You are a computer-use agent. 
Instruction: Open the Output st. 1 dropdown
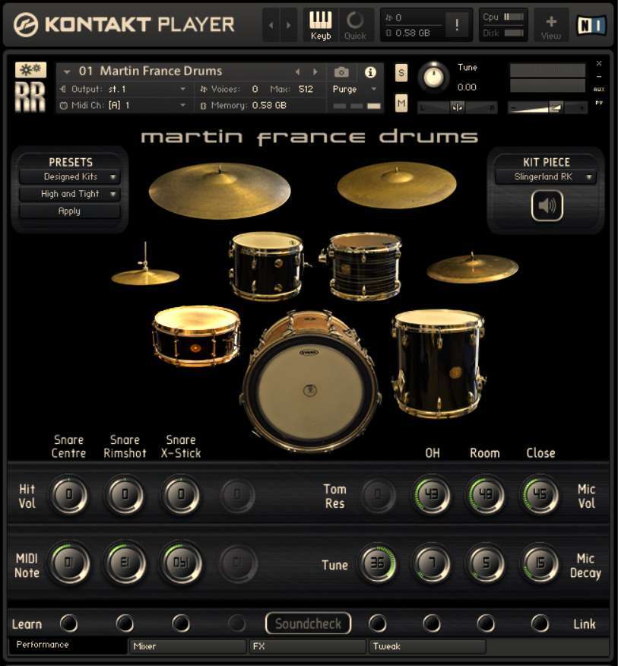click(x=123, y=89)
